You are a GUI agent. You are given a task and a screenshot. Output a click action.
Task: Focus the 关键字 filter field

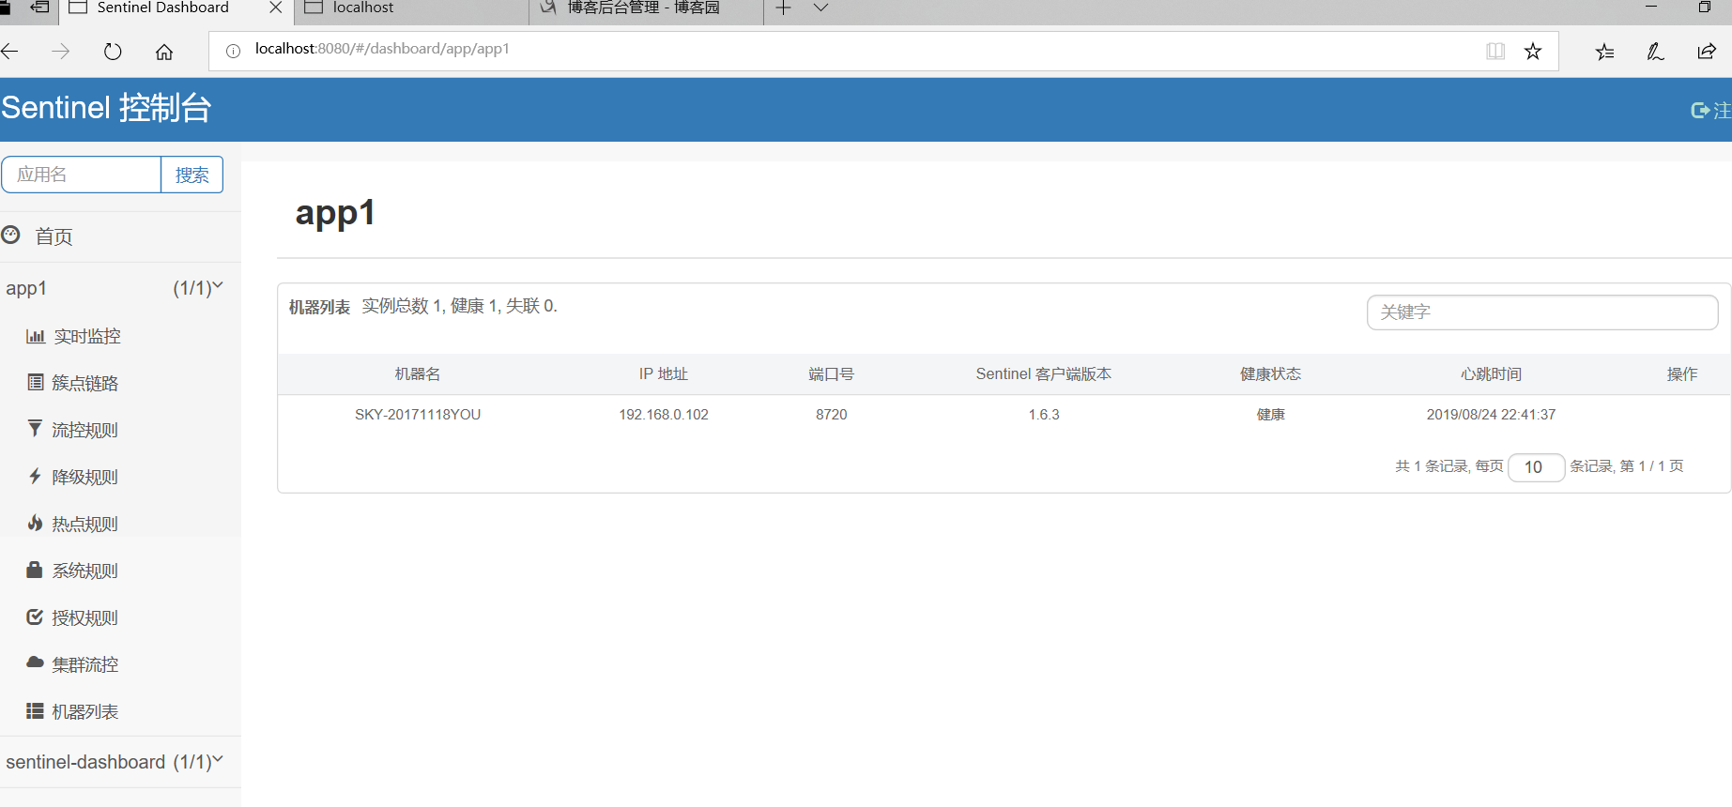(x=1542, y=312)
